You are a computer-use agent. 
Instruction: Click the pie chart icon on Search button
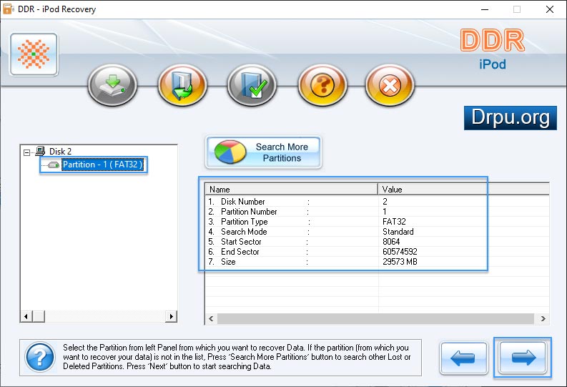(x=230, y=152)
